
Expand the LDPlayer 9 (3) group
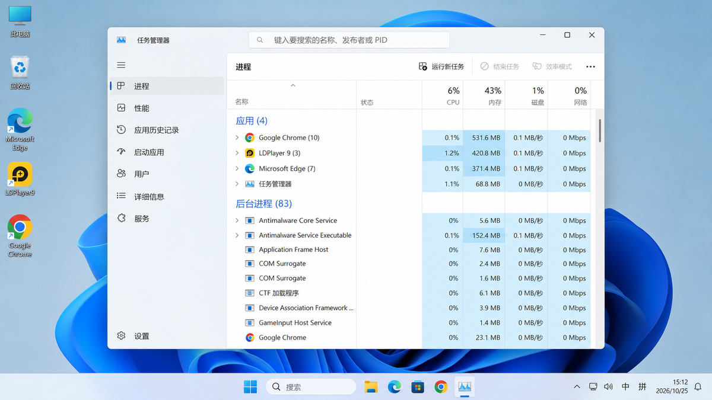237,153
